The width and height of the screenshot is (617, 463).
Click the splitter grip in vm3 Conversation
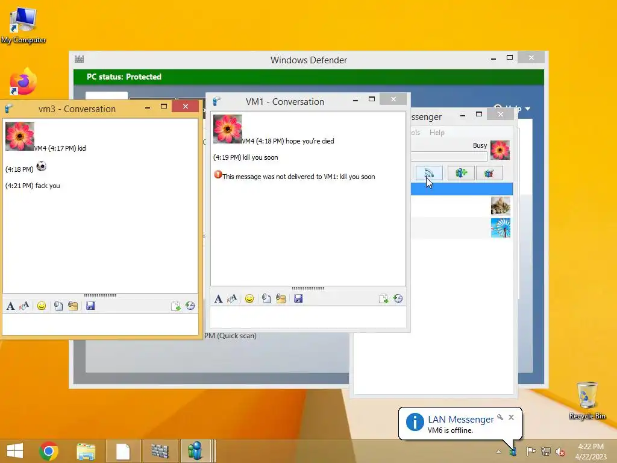101,295
